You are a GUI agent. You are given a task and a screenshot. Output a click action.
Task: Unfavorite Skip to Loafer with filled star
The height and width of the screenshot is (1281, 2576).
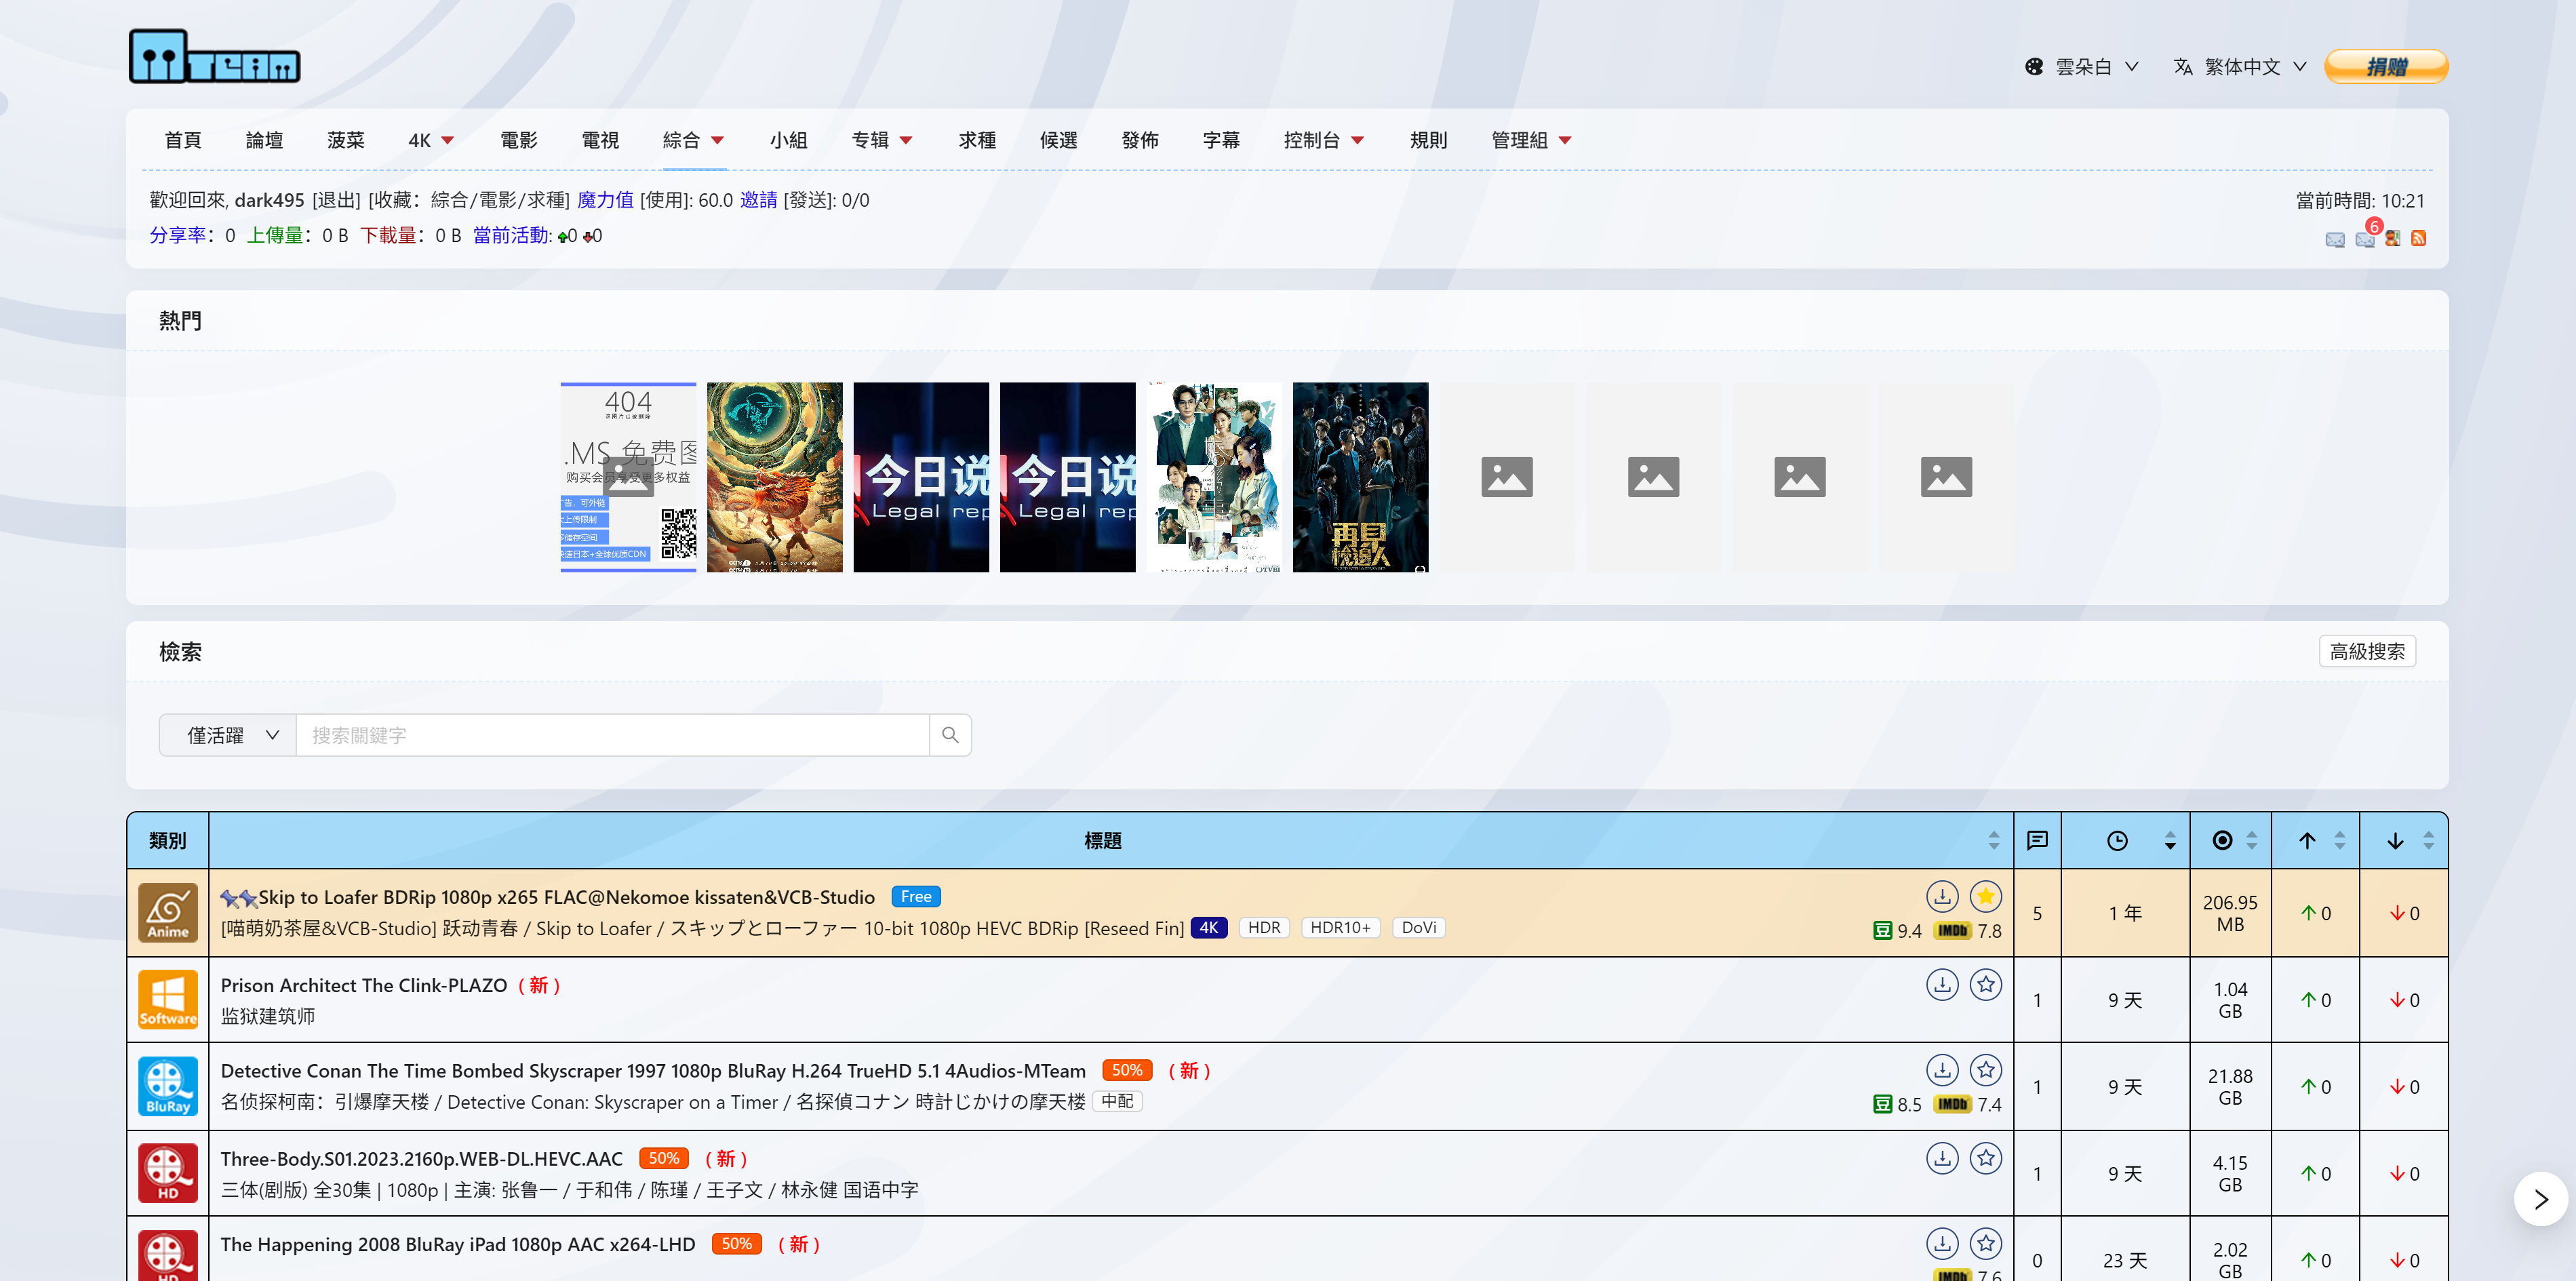[1985, 896]
